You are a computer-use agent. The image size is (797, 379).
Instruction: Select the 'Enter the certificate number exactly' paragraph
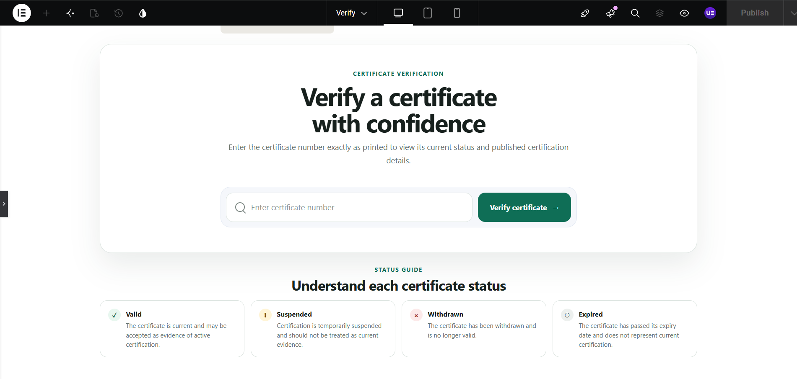click(398, 154)
